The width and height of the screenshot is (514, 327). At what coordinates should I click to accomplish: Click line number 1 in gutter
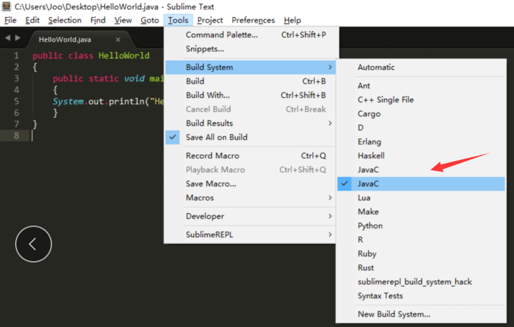pos(16,56)
